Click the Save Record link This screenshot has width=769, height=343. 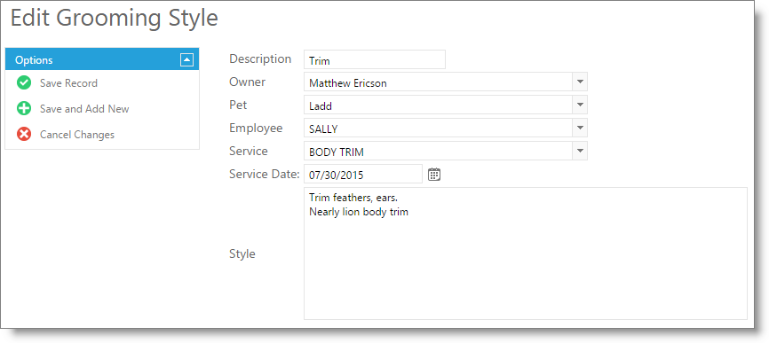pyautogui.click(x=68, y=83)
